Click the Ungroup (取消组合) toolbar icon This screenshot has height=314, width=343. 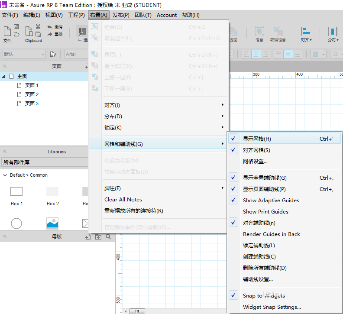(x=278, y=31)
